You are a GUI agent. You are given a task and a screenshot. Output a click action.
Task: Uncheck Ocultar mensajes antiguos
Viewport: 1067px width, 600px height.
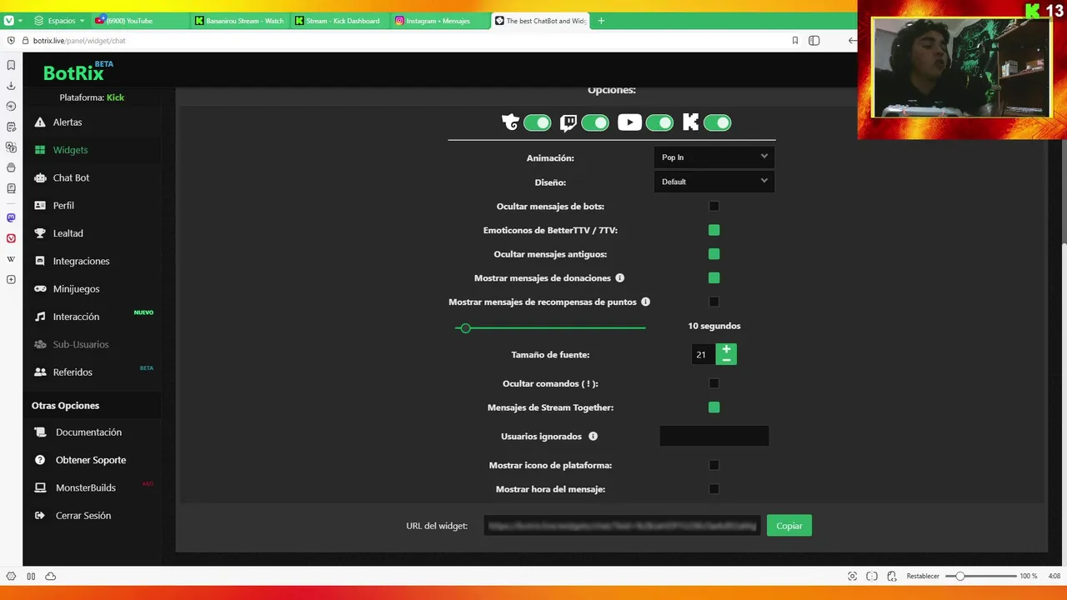tap(714, 254)
